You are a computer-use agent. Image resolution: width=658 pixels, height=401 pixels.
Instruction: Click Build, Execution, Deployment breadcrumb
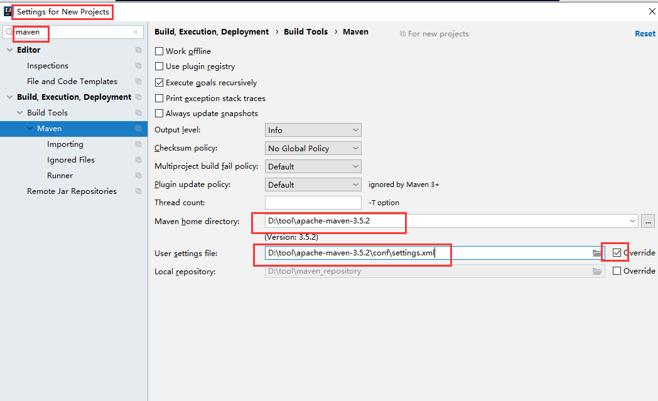click(x=212, y=32)
